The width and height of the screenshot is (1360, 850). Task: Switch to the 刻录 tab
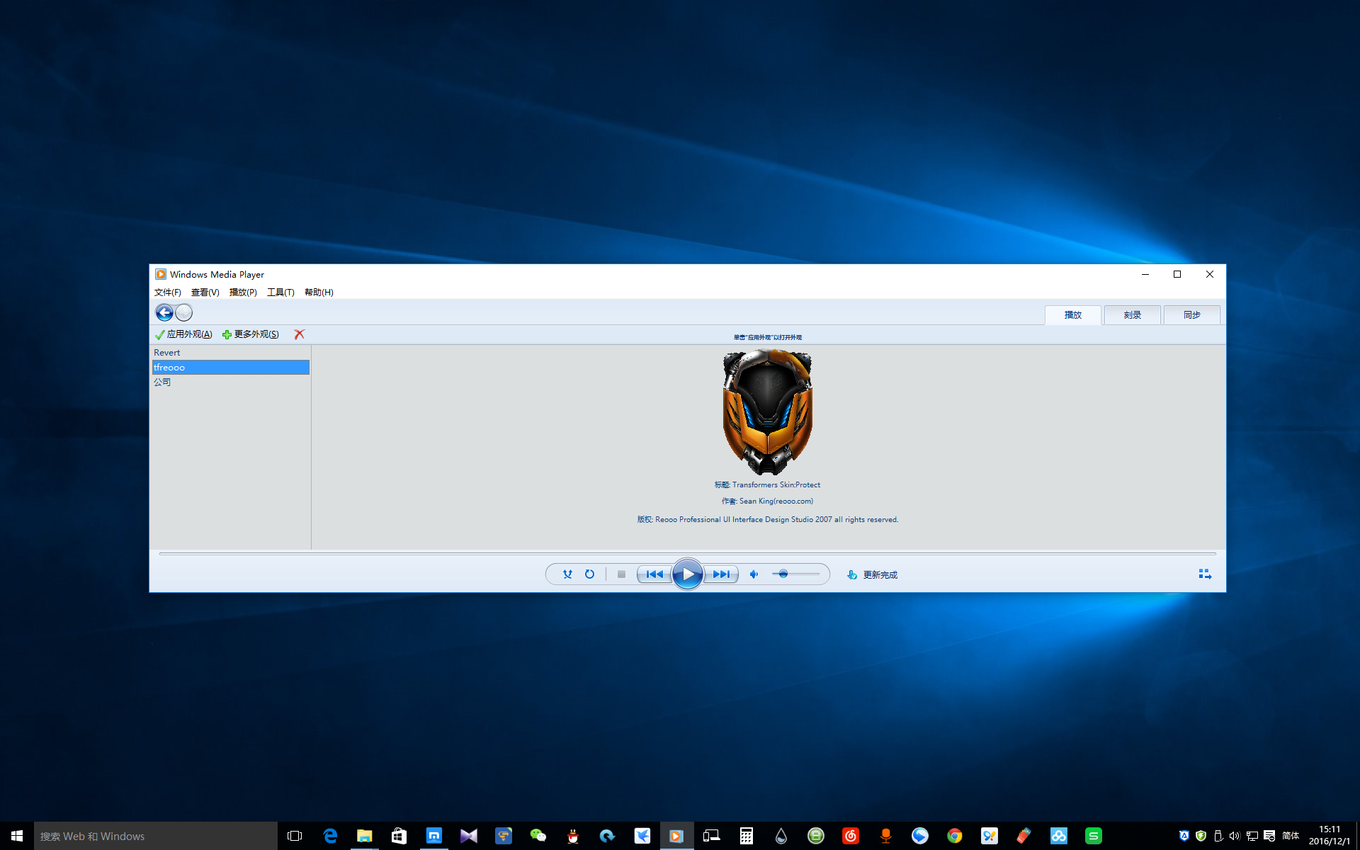coord(1133,315)
